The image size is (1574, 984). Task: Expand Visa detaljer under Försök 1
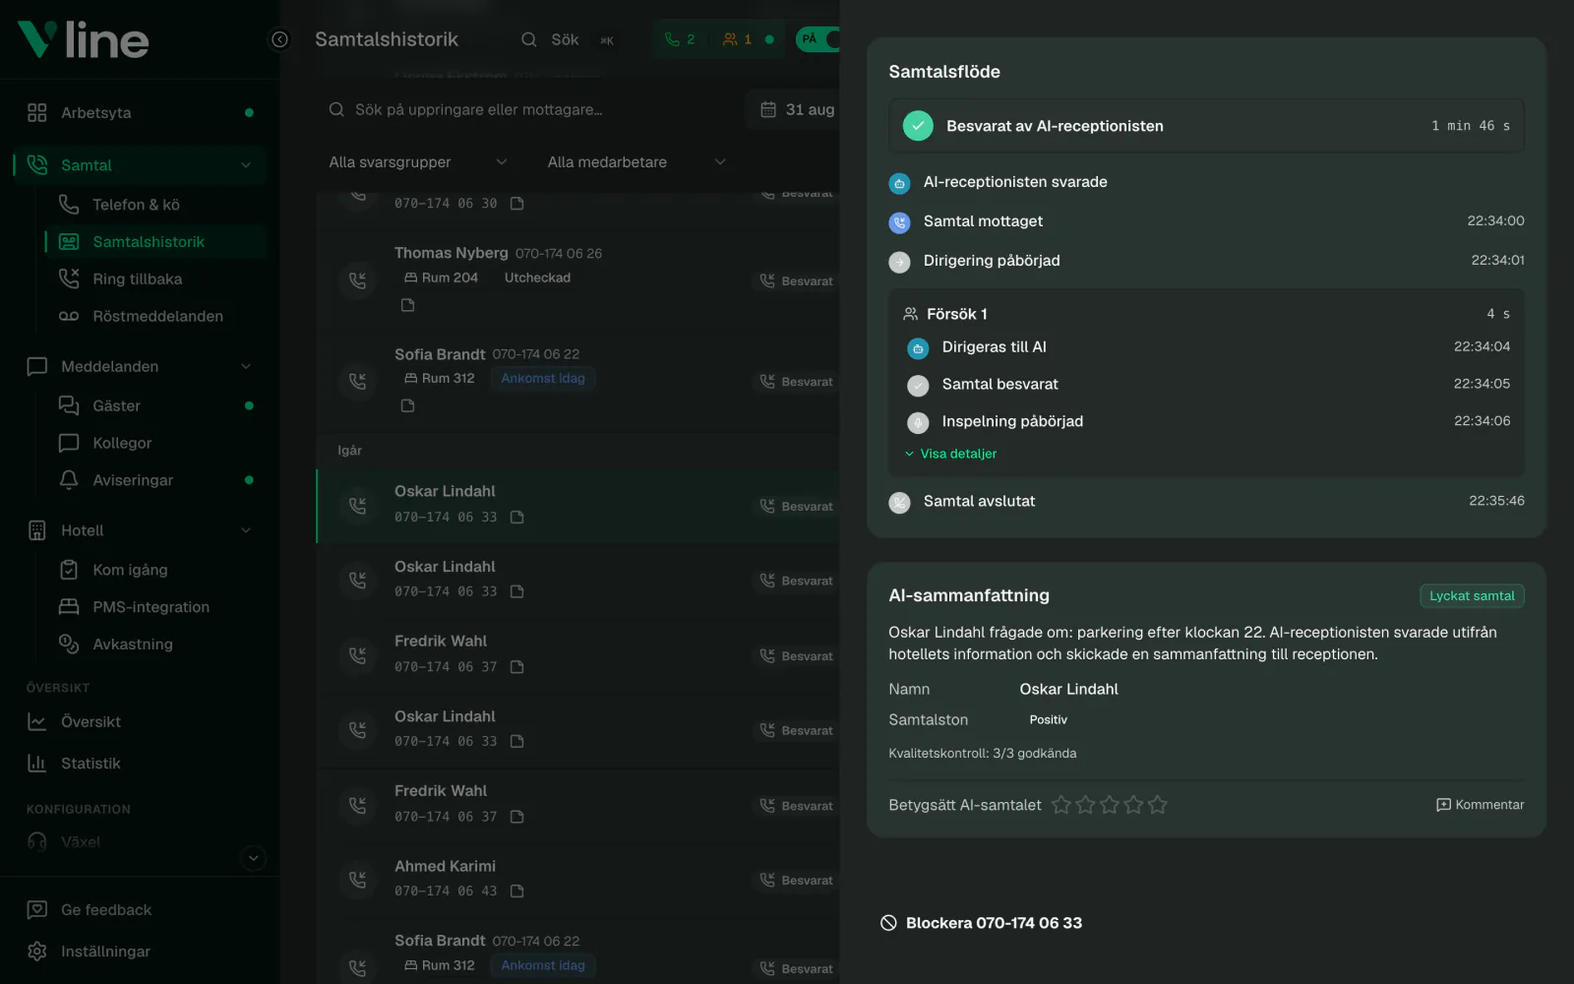coord(950,454)
